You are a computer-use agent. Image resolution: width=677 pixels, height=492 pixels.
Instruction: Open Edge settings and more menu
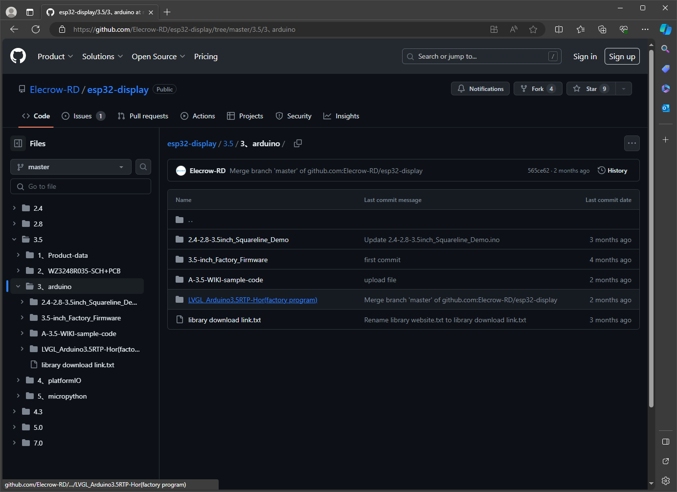tap(645, 29)
